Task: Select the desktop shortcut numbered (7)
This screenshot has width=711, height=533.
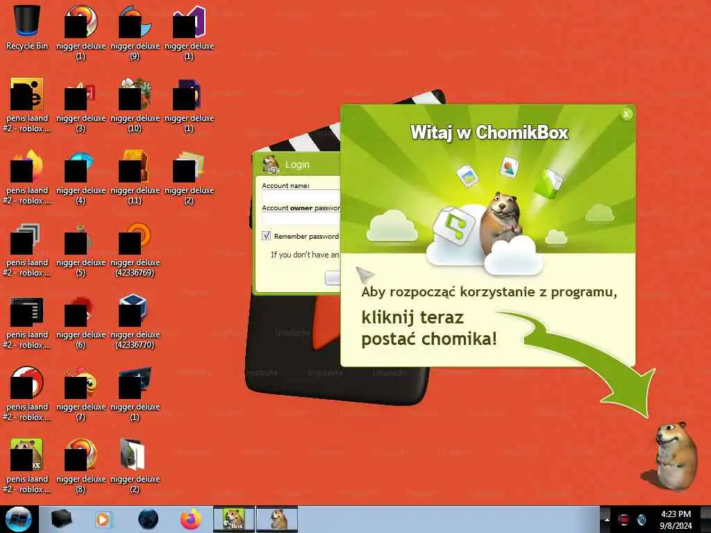Action: click(81, 393)
